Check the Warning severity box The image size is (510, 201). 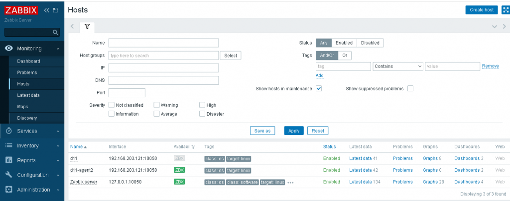pyautogui.click(x=156, y=105)
